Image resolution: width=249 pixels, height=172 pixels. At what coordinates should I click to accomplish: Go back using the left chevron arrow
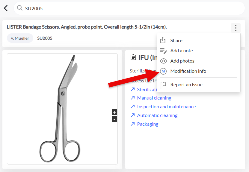pos(6,8)
